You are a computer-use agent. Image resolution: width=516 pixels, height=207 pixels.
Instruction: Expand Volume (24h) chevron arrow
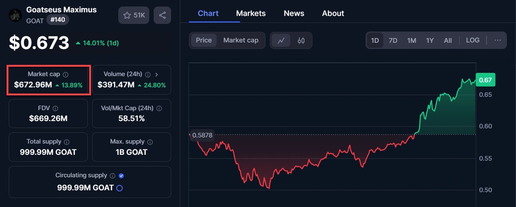157,74
